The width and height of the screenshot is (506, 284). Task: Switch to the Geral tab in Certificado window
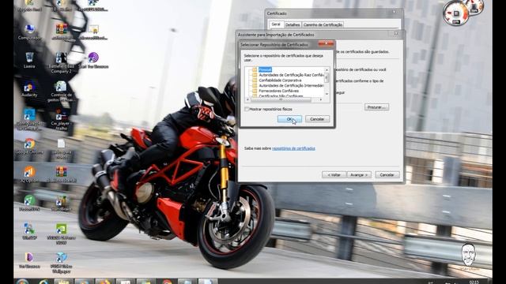276,24
